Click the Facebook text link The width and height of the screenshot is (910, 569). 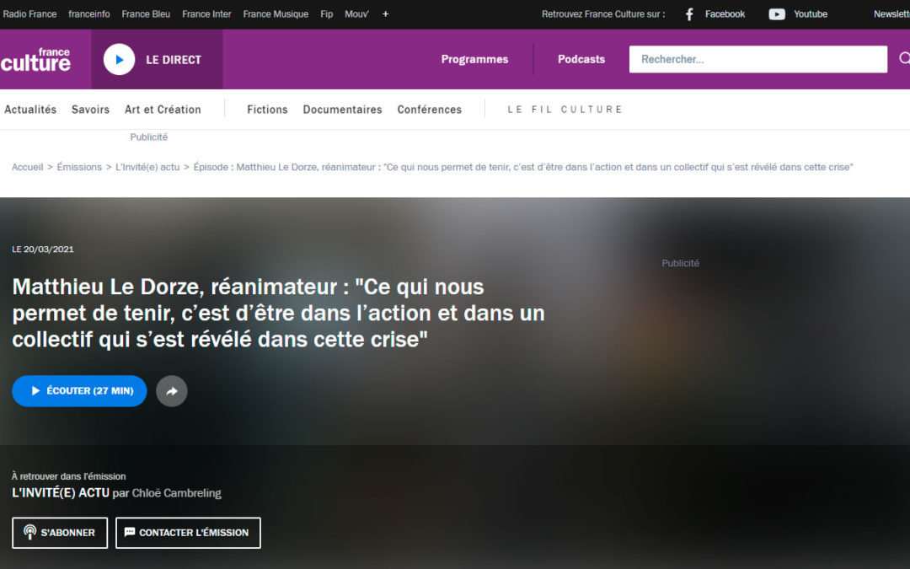click(x=725, y=14)
